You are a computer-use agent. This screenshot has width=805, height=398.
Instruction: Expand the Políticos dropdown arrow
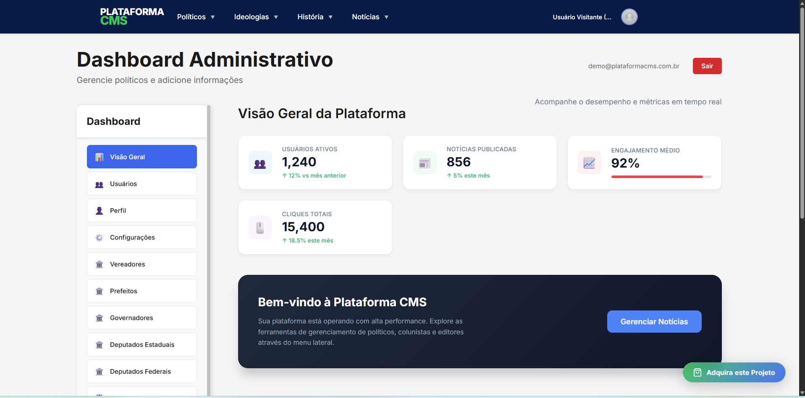pyautogui.click(x=213, y=17)
